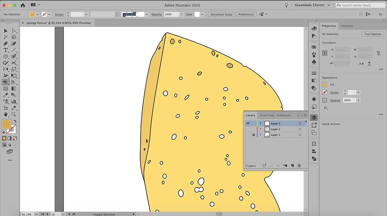
Task: Select the Hand tool
Action: (x=6, y=114)
